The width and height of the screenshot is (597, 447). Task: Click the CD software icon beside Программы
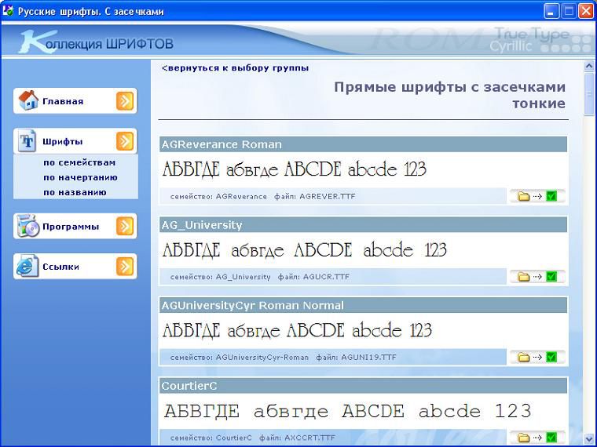pyautogui.click(x=28, y=226)
